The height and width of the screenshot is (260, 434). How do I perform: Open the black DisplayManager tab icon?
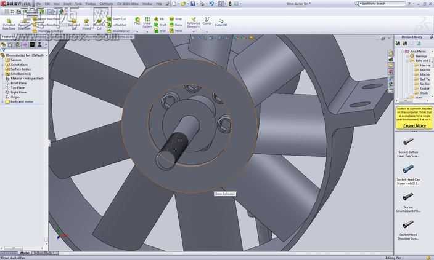point(32,44)
